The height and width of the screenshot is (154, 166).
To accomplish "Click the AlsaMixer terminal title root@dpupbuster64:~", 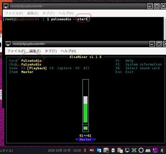I will coord(29,44).
